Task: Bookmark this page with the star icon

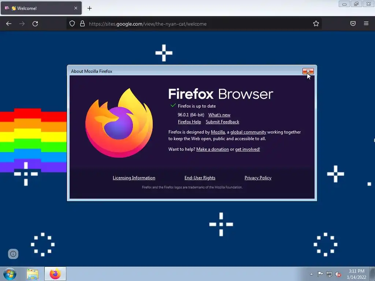Action: [316, 24]
